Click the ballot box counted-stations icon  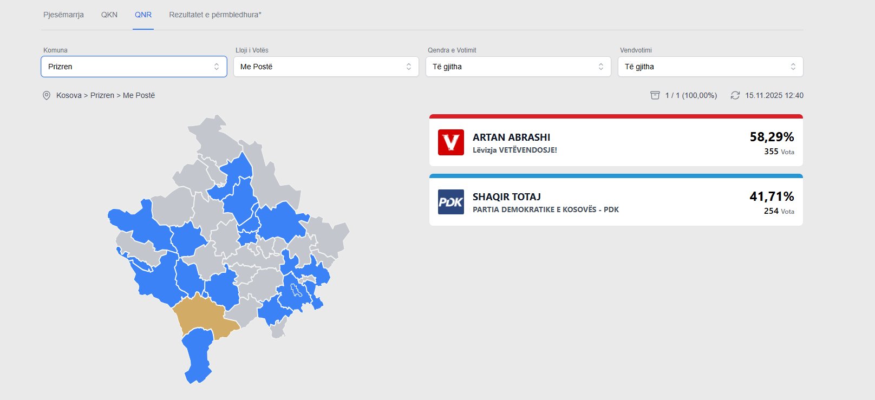point(655,95)
